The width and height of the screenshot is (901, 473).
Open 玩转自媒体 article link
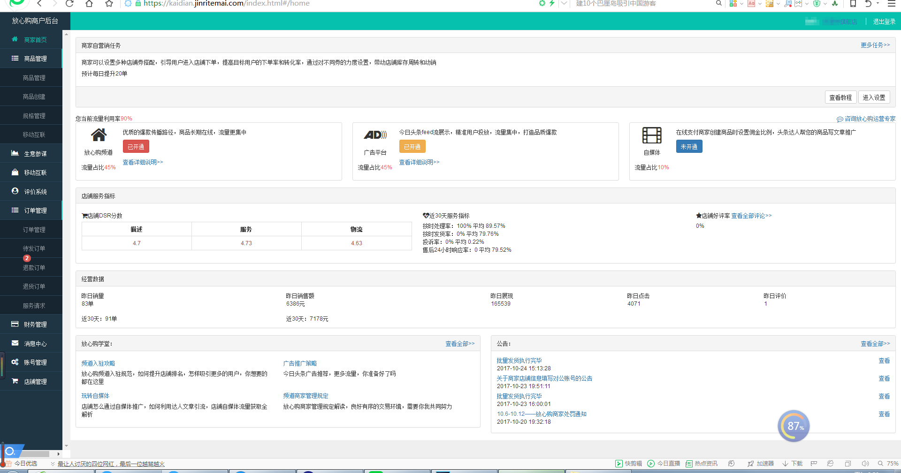(95, 396)
